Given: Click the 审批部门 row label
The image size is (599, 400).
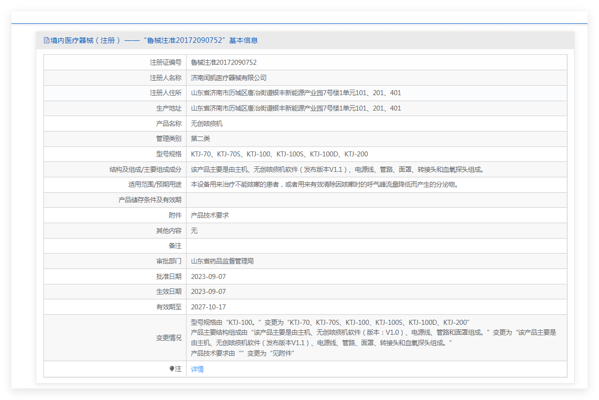Looking at the screenshot, I should (x=169, y=261).
